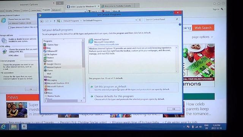Select File Explorer in Programs list
Viewport: 243px width, 137px height.
[x=50, y=54]
